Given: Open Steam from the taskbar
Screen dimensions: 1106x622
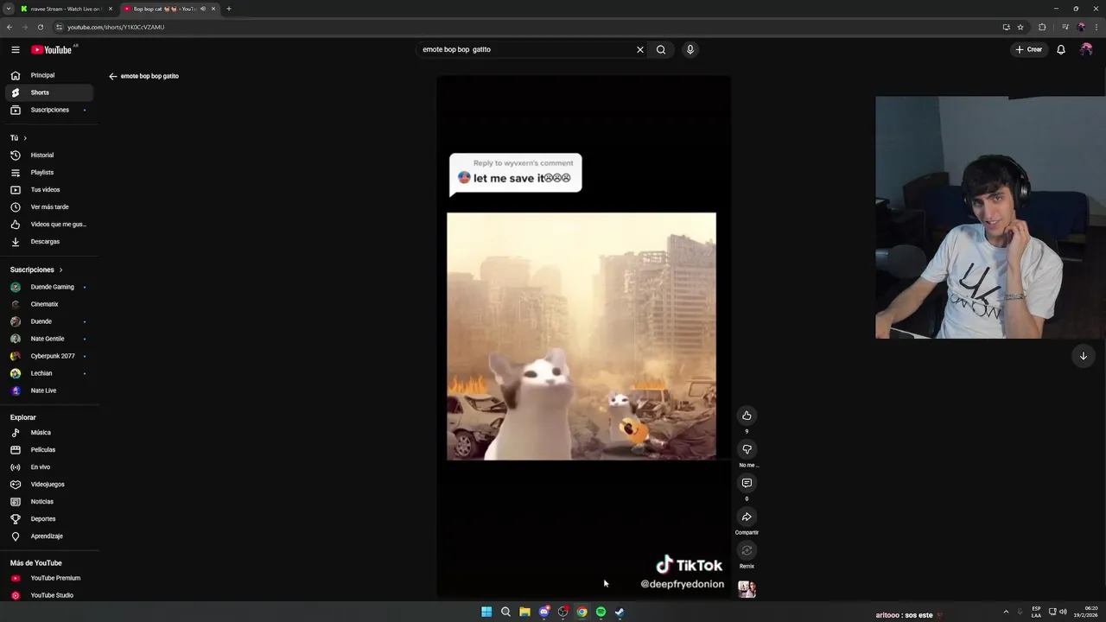Looking at the screenshot, I should [620, 612].
